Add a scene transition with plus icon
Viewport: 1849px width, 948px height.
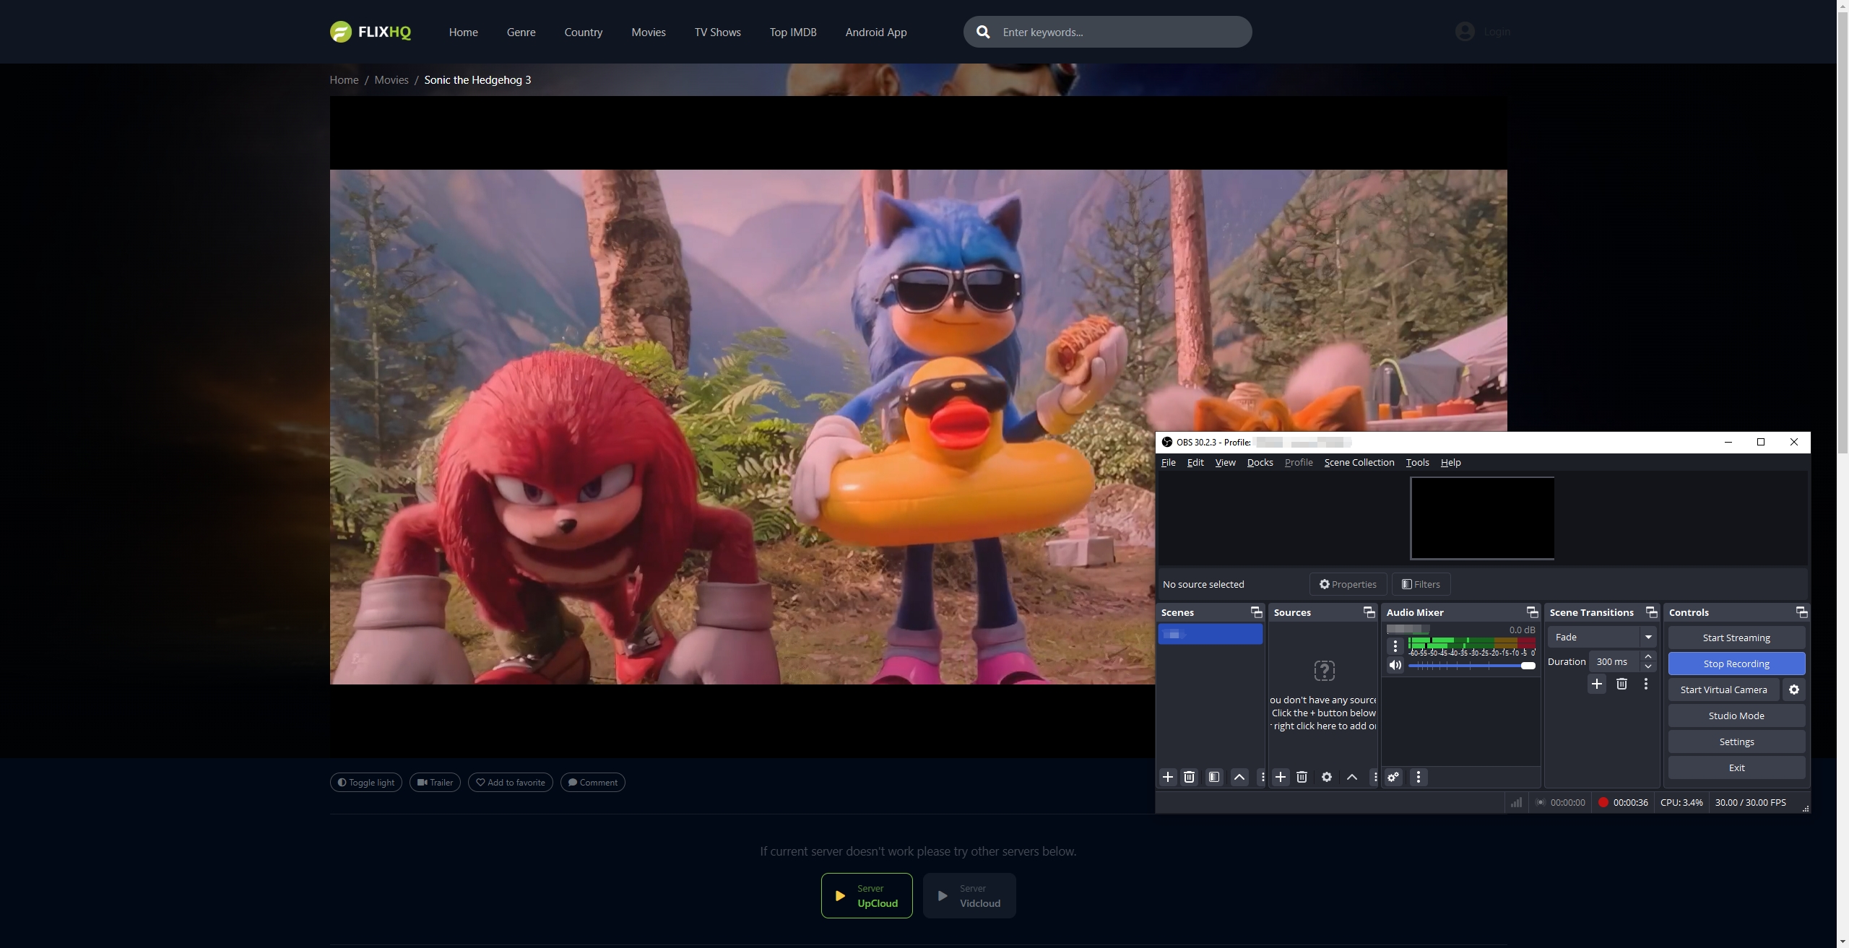tap(1597, 684)
